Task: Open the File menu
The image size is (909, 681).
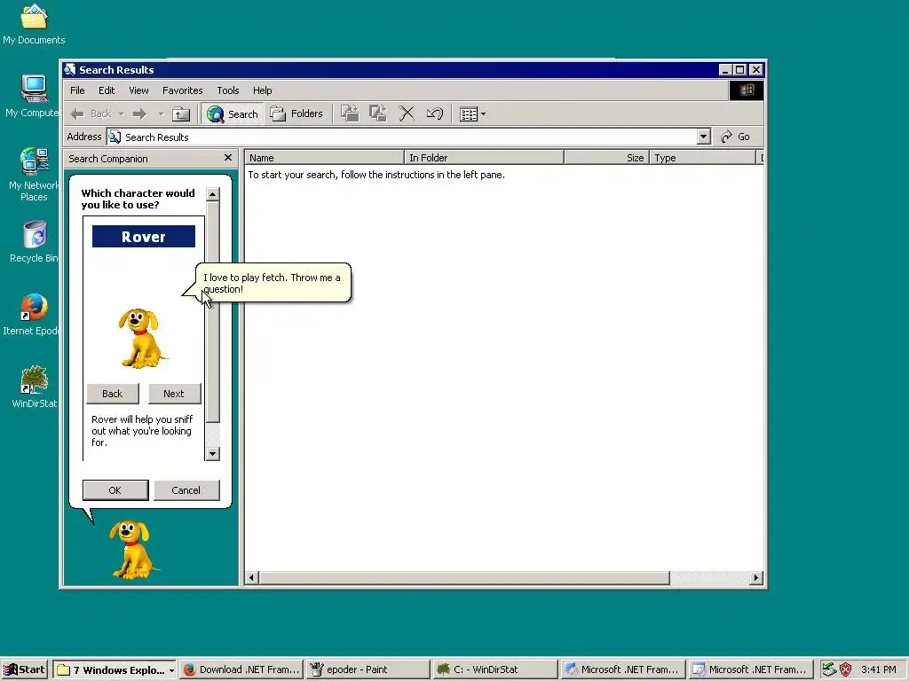Action: [77, 90]
